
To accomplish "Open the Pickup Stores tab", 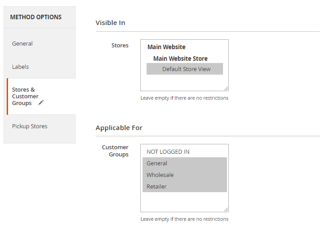I will coord(29,126).
